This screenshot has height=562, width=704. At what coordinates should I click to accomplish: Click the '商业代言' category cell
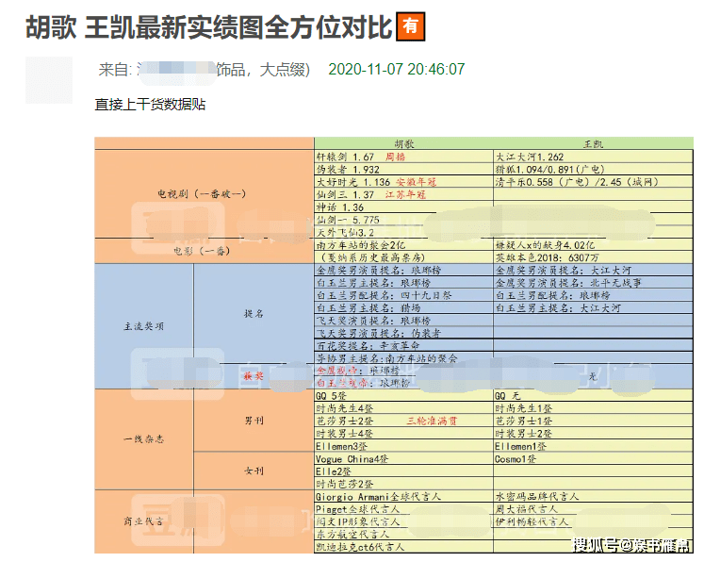[x=143, y=521]
